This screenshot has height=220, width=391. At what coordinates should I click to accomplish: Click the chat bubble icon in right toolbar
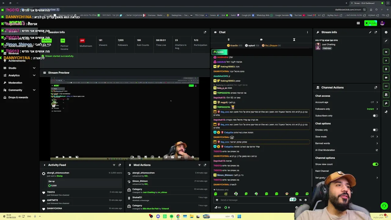point(386,78)
